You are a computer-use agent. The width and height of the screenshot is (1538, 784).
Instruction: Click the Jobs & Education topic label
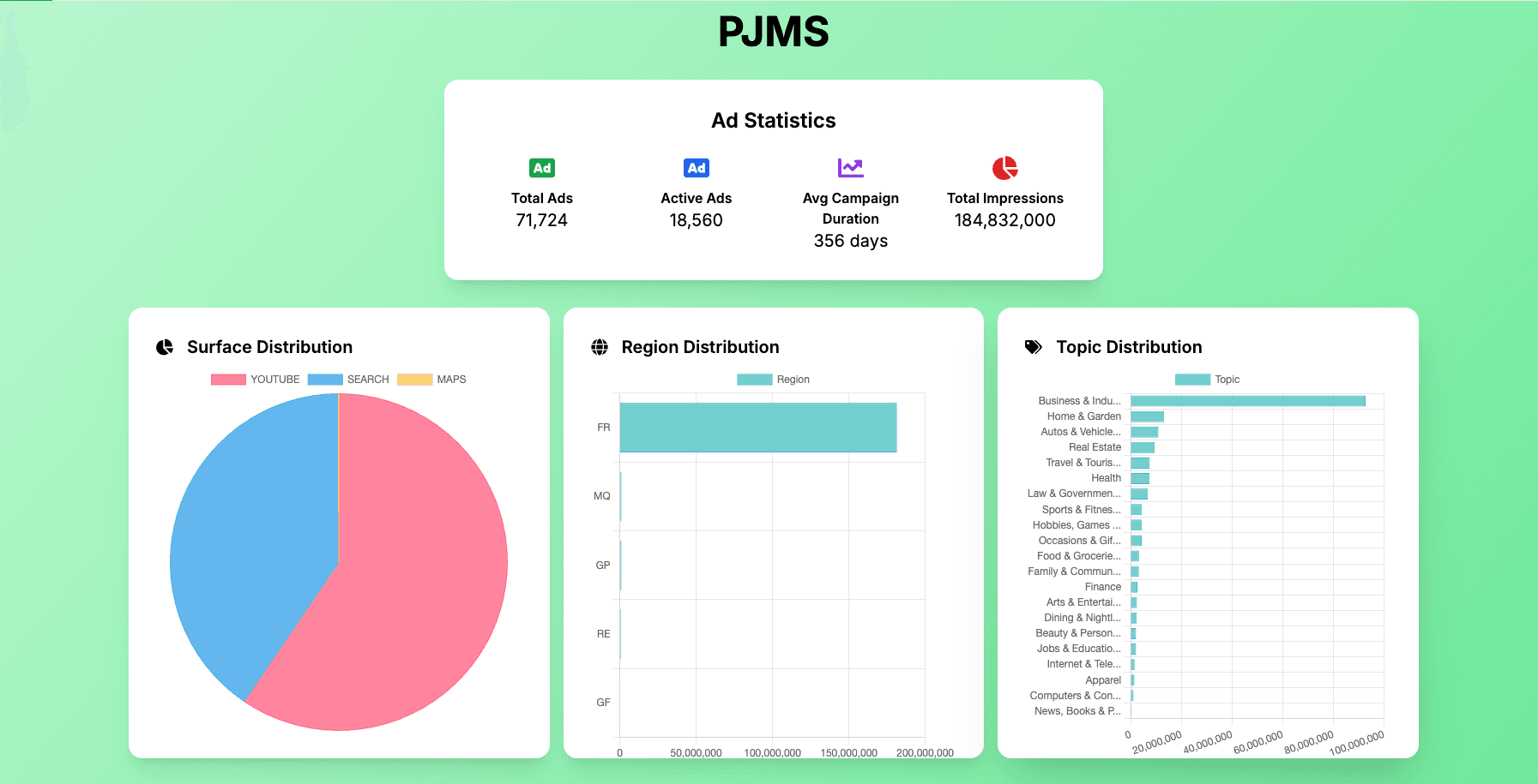[x=1079, y=649]
